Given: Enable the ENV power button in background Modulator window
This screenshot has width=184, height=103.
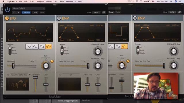Looking at the screenshot, I should [x=135, y=18].
